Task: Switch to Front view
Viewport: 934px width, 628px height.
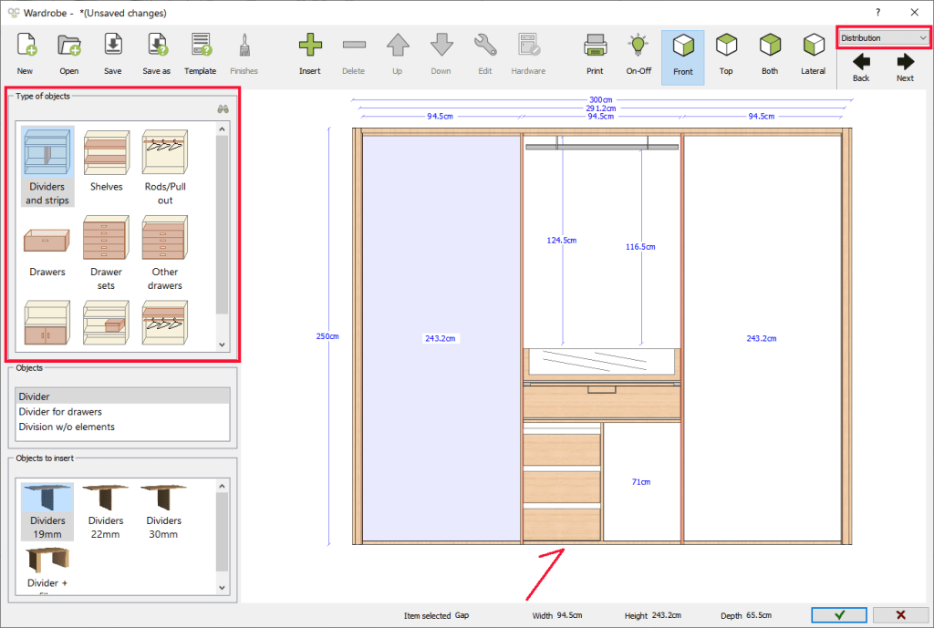Action: pos(682,57)
